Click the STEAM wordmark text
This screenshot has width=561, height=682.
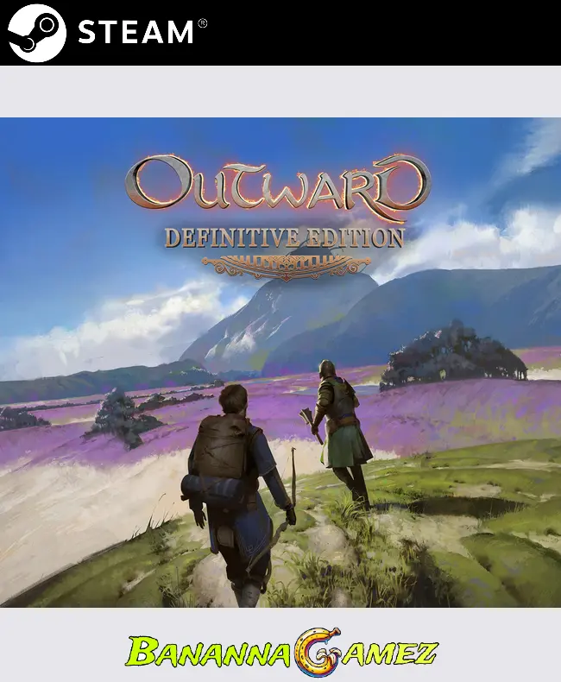[x=136, y=33]
